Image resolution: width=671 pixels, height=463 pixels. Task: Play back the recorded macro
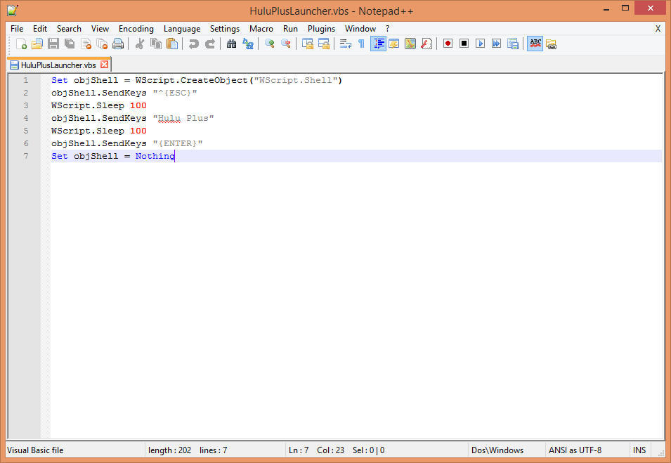(x=480, y=44)
